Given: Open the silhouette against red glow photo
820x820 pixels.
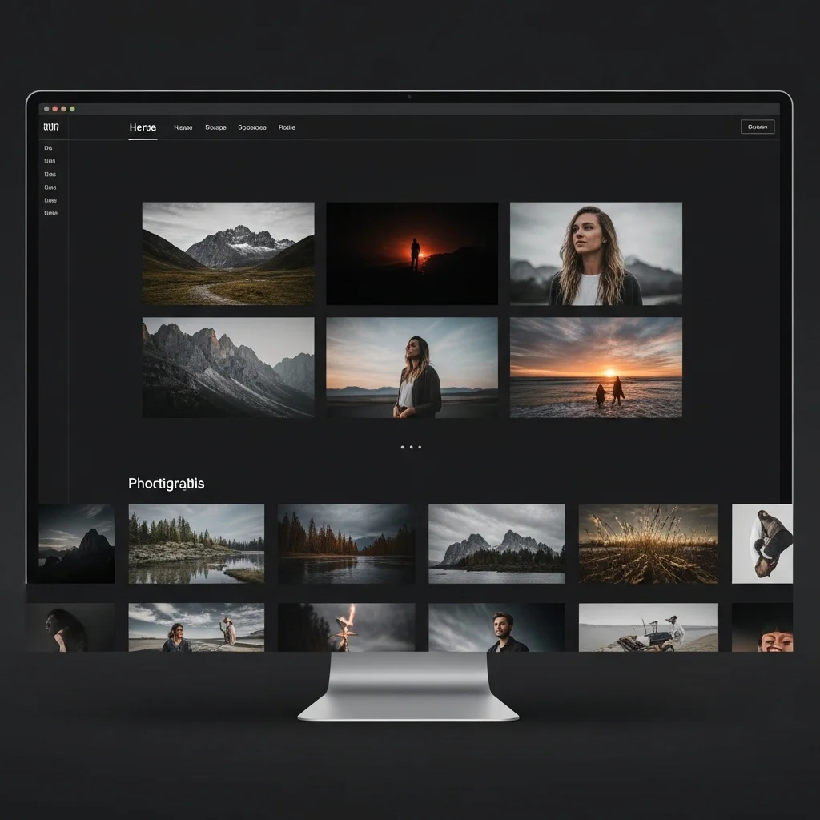Looking at the screenshot, I should (x=412, y=253).
